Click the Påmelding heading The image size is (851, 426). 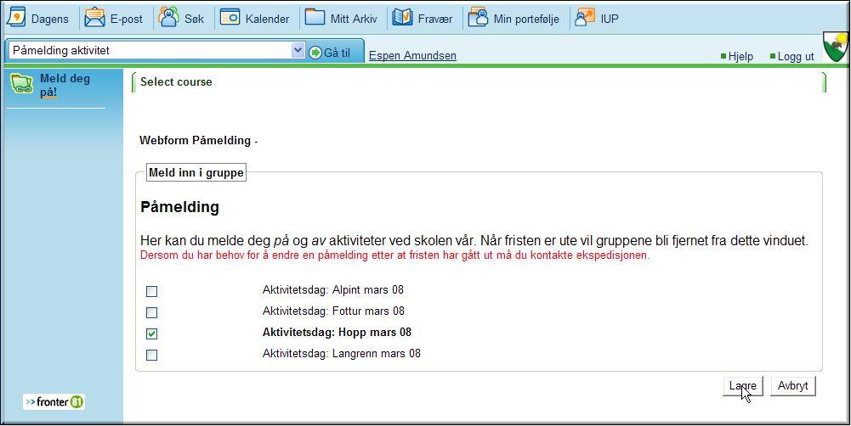pos(179,207)
